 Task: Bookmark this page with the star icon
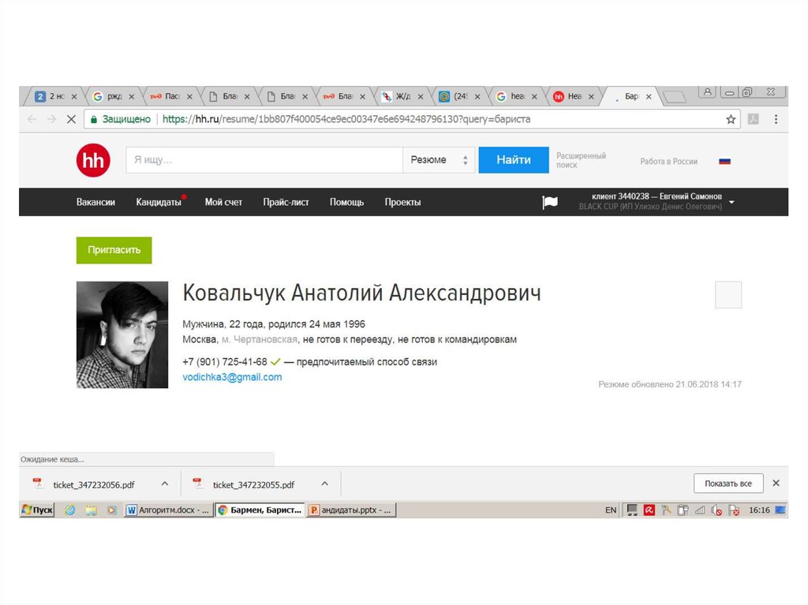click(731, 119)
